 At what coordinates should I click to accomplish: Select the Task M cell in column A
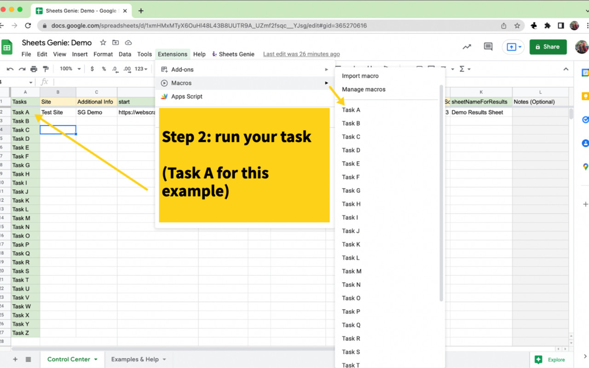pos(25,218)
